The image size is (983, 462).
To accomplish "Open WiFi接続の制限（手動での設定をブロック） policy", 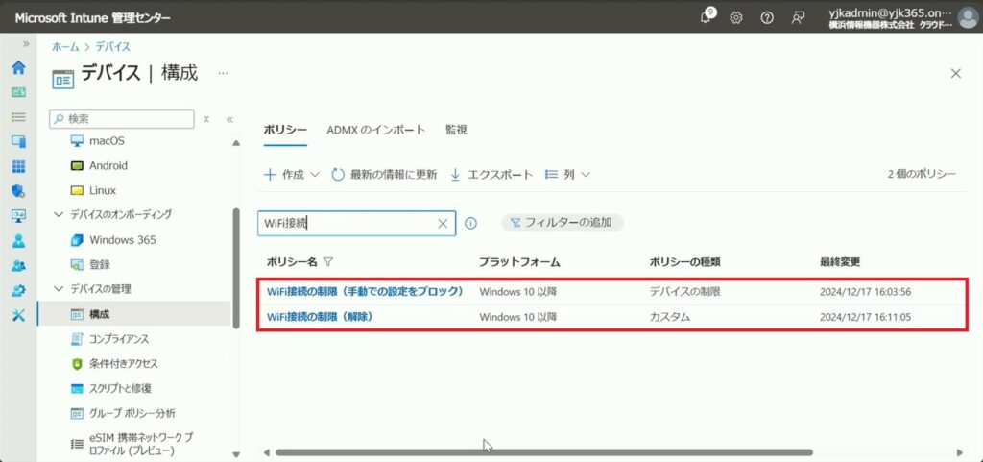I will coord(365,291).
